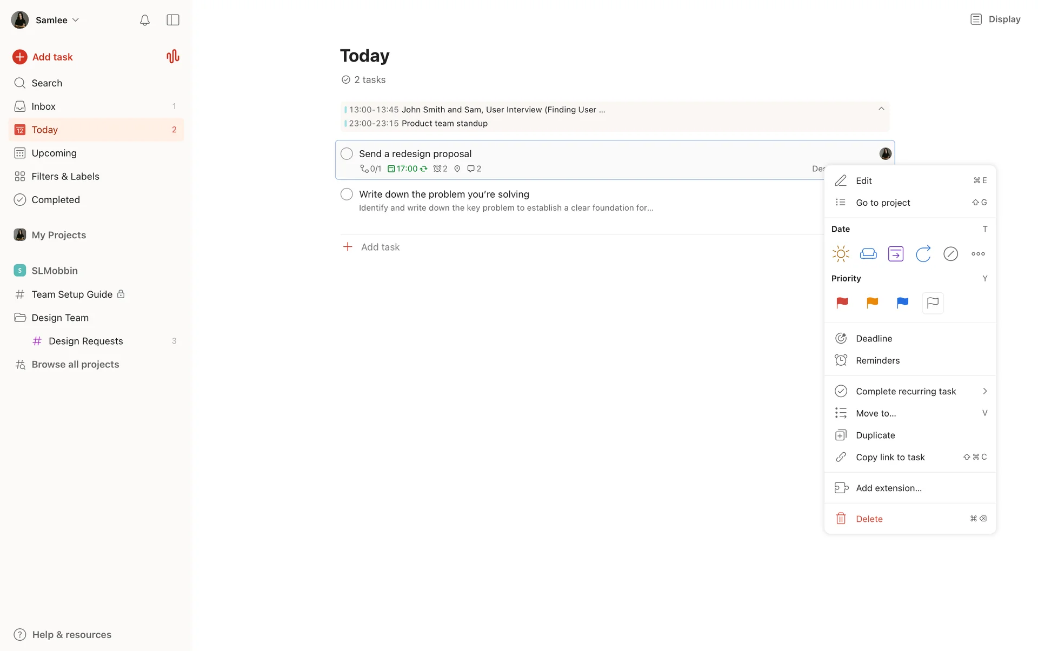1038x651 pixels.
Task: Click the postpone circular arrow icon
Action: click(923, 254)
